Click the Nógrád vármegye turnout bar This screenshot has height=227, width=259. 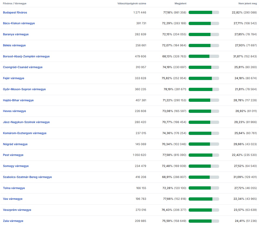(x=204, y=144)
